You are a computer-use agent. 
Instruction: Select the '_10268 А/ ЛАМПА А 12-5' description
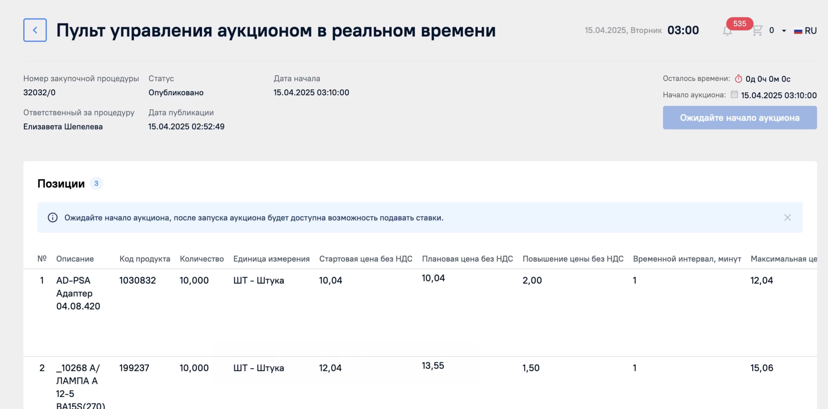coord(80,387)
